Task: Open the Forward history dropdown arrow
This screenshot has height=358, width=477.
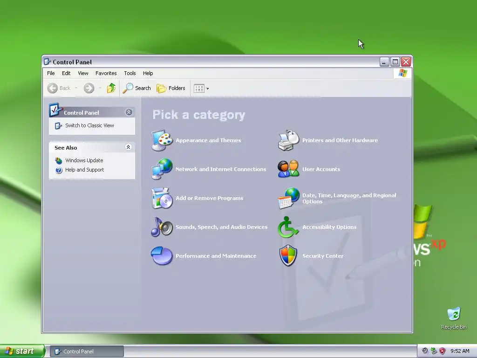Action: point(100,88)
